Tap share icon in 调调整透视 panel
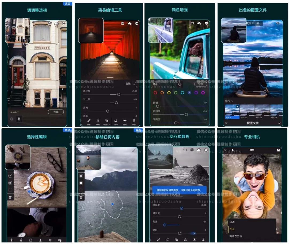Image resolution: width=289 pixels, height=246 pixels. [x=50, y=23]
